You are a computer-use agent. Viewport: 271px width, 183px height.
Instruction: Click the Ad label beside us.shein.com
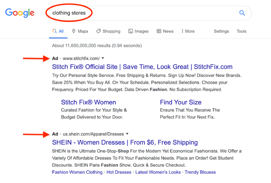(55, 134)
